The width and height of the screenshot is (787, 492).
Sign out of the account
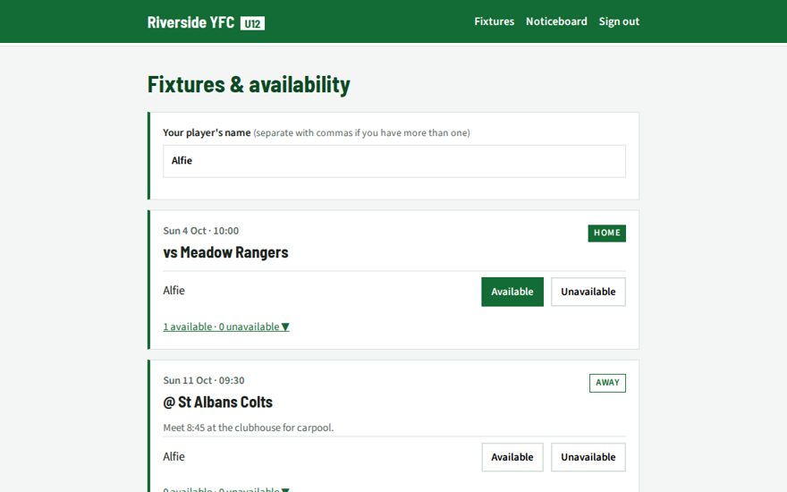coord(619,21)
